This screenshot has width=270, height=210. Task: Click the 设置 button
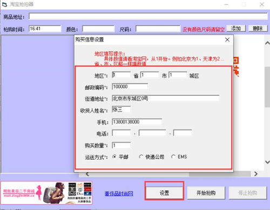[x=164, y=193]
